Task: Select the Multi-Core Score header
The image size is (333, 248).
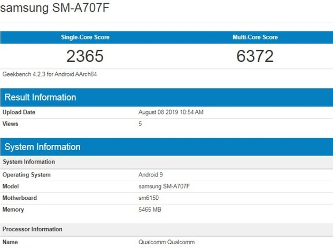Action: point(255,37)
